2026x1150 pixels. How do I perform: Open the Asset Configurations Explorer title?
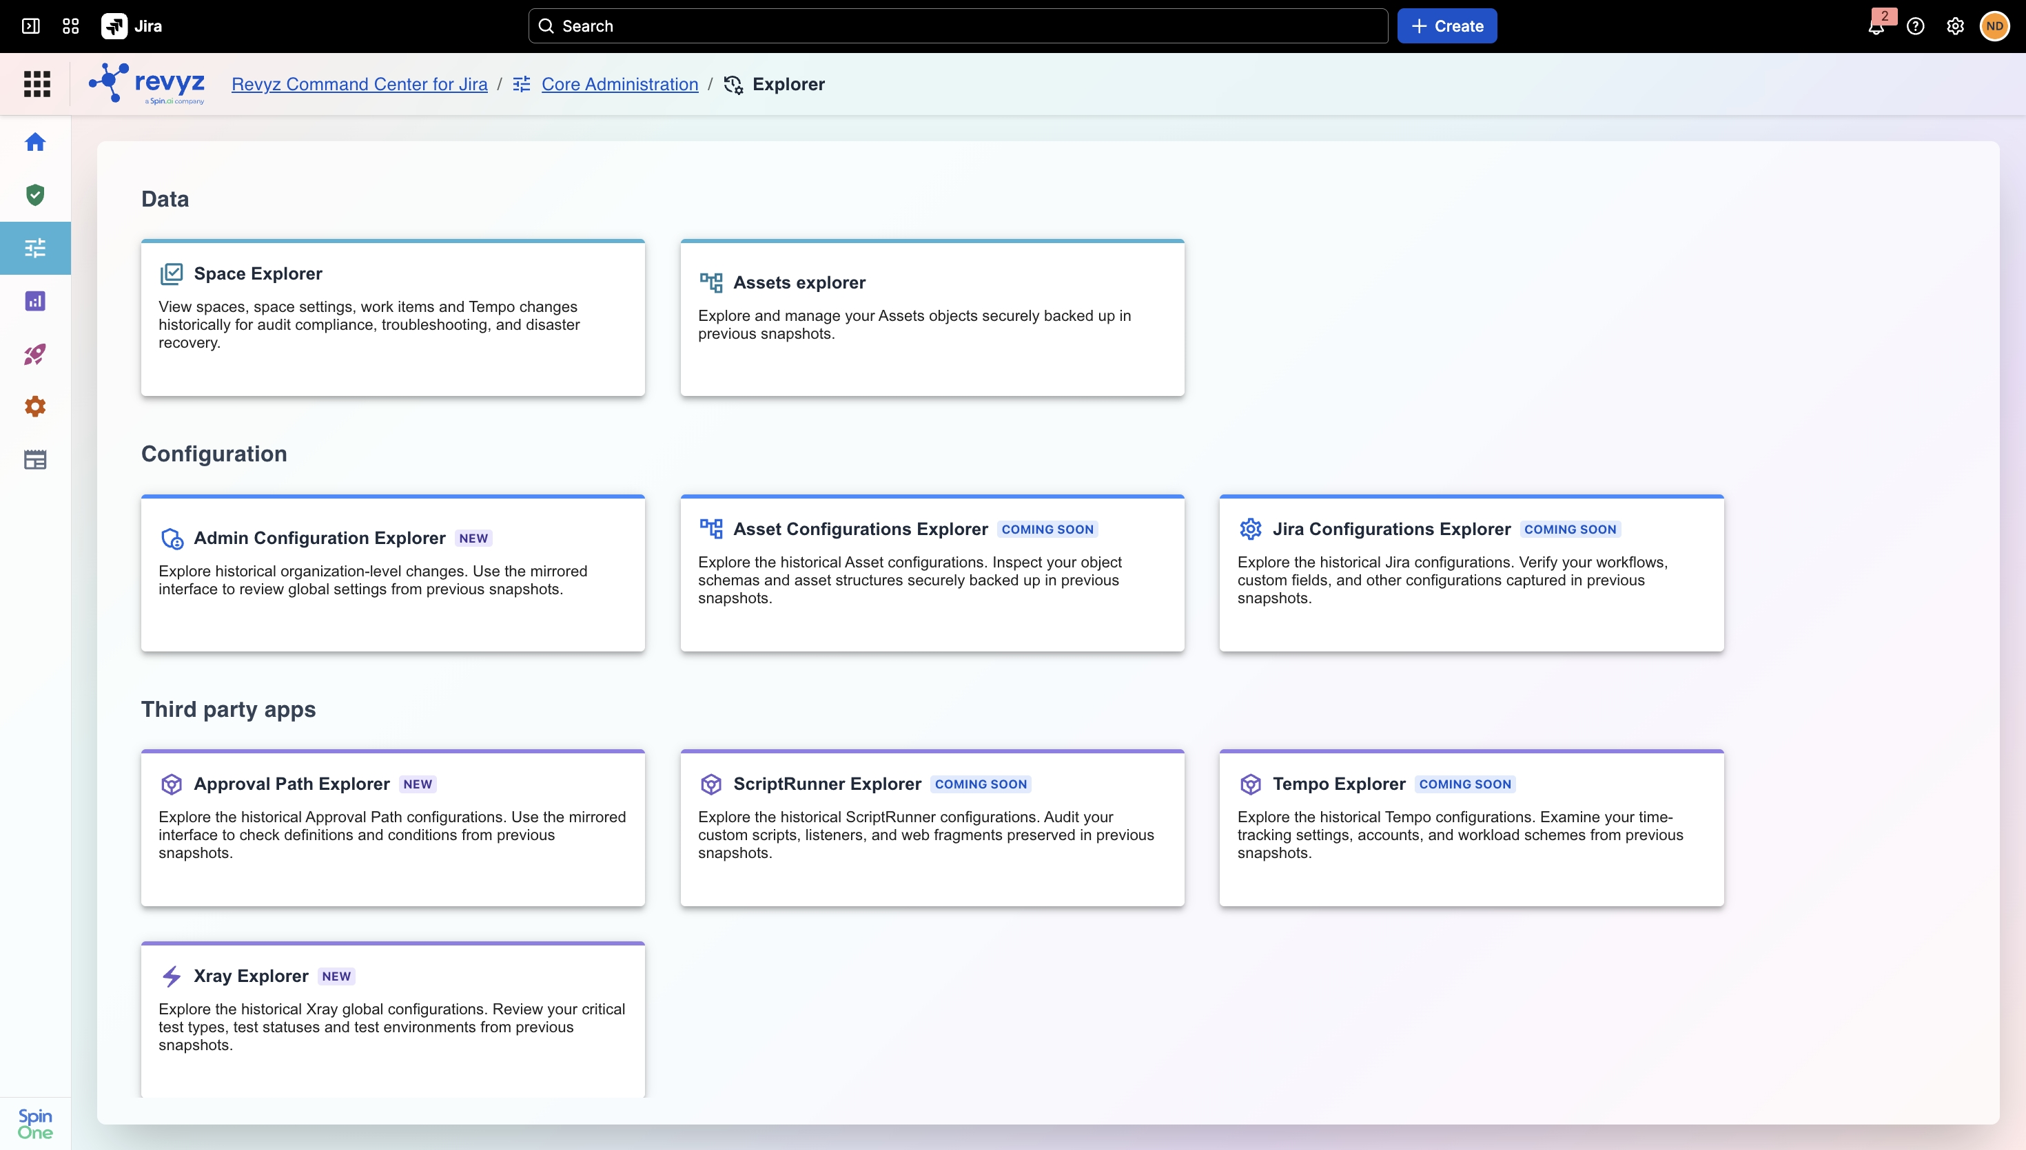(x=861, y=529)
